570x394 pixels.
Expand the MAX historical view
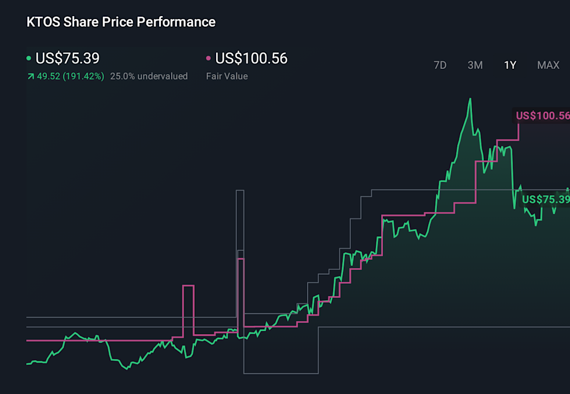click(548, 65)
